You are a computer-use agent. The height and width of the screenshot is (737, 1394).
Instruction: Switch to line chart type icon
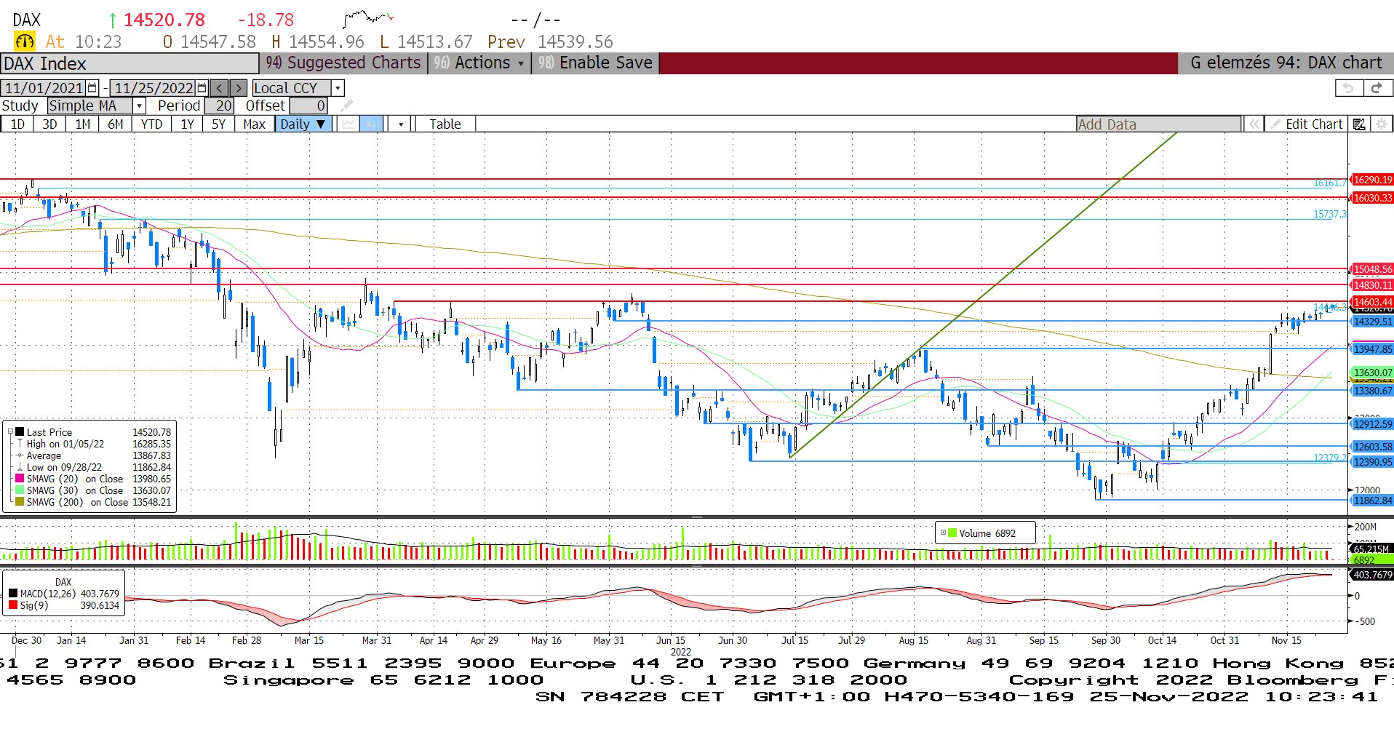[348, 124]
